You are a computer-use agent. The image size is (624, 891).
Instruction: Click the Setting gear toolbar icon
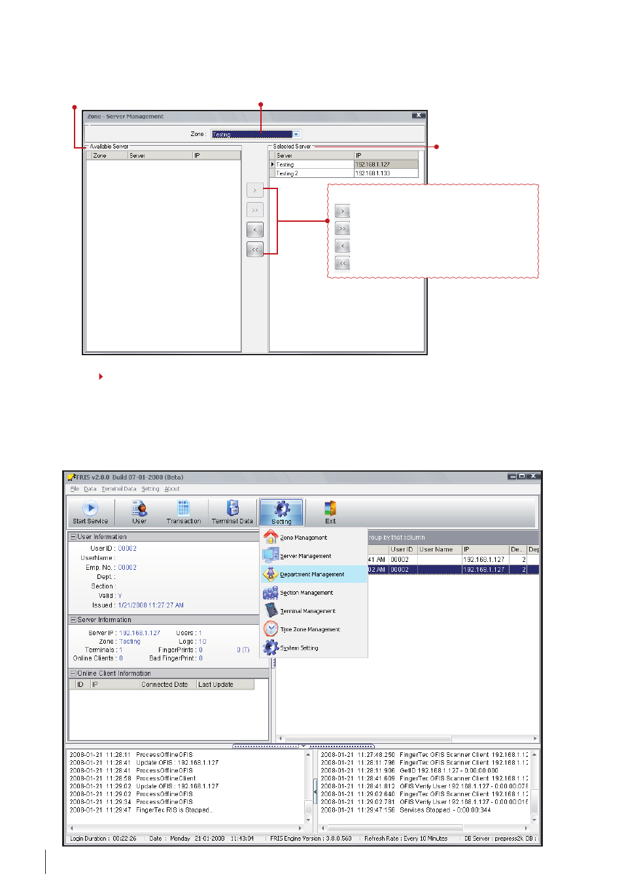click(x=282, y=512)
